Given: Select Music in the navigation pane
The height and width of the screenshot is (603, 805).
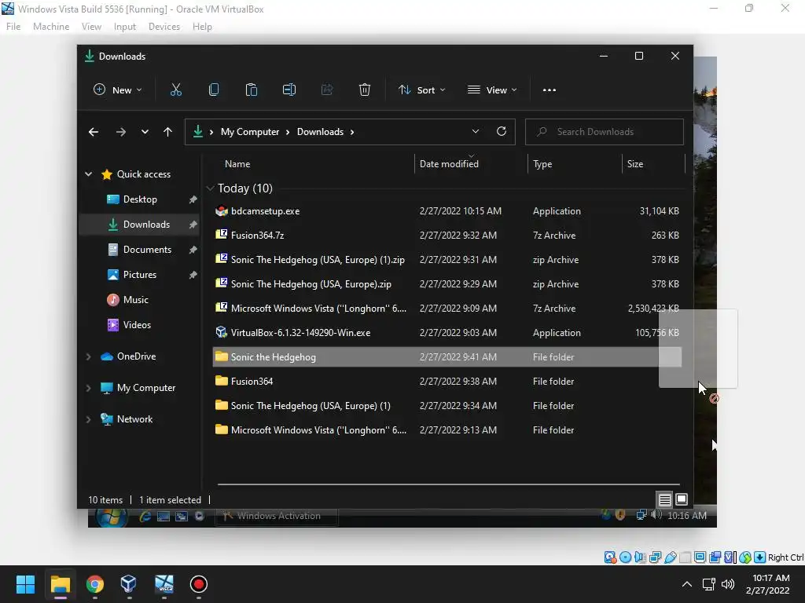Looking at the screenshot, I should (135, 300).
